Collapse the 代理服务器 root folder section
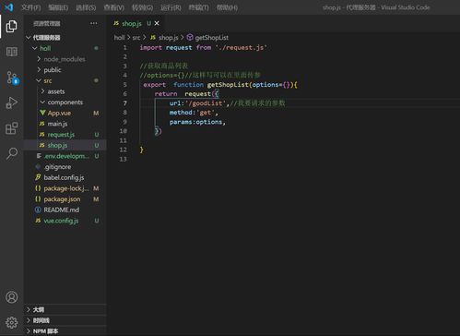Screen dimensions: 460x336 pos(65,38)
